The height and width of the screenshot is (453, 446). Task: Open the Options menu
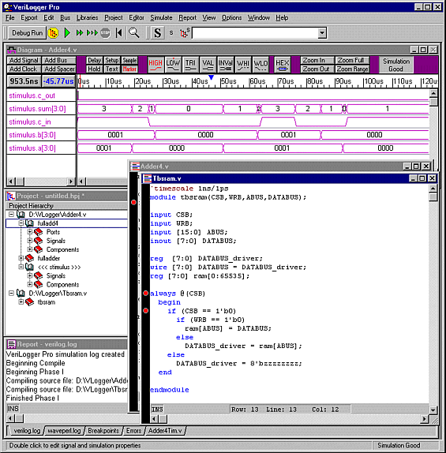point(231,18)
